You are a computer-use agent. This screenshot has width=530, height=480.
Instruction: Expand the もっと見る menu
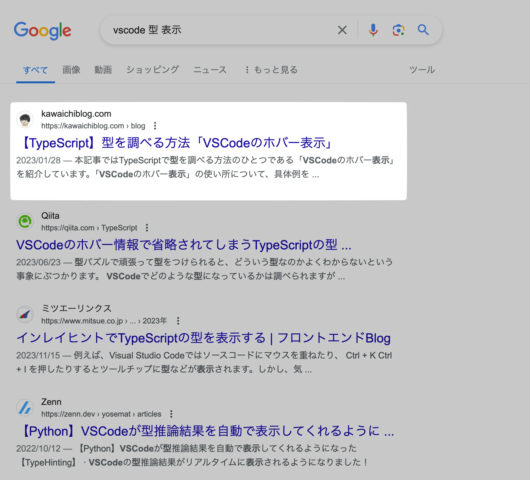coord(271,70)
